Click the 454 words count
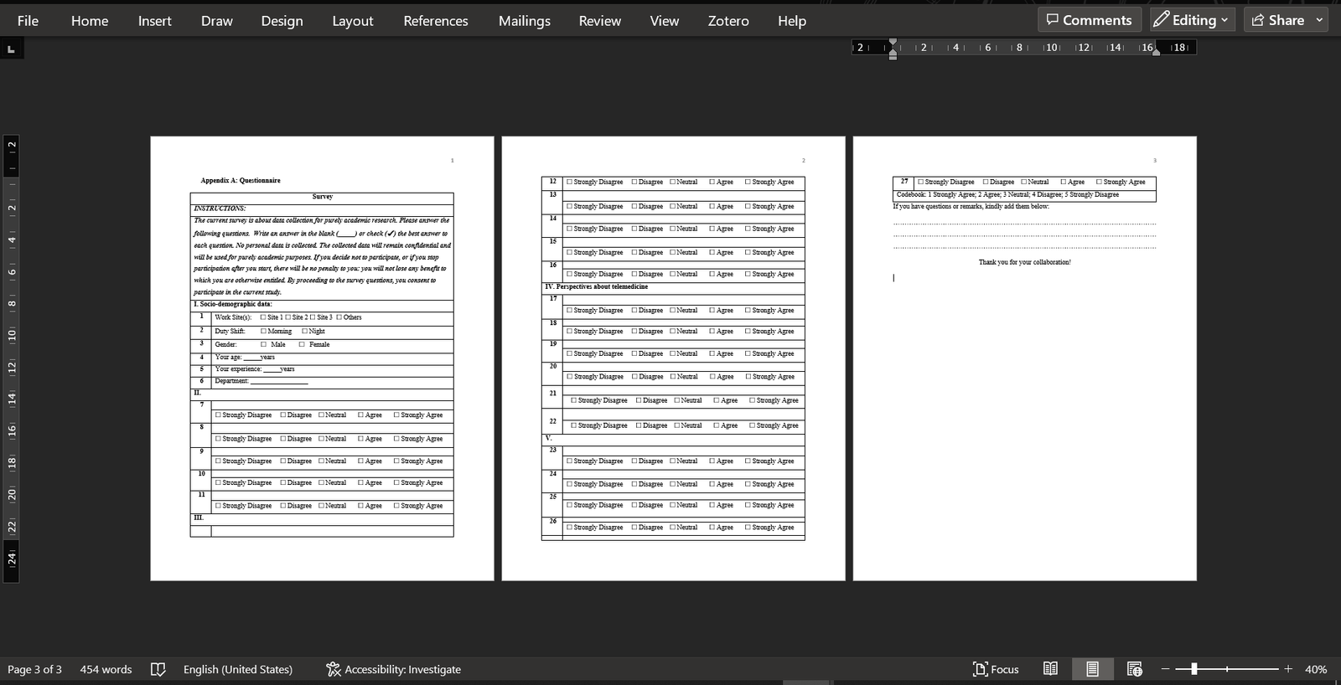The width and height of the screenshot is (1341, 685). (106, 669)
